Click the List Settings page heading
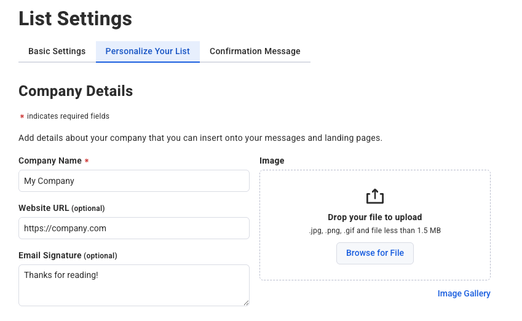Viewport: 522px width, 321px height. [x=75, y=18]
